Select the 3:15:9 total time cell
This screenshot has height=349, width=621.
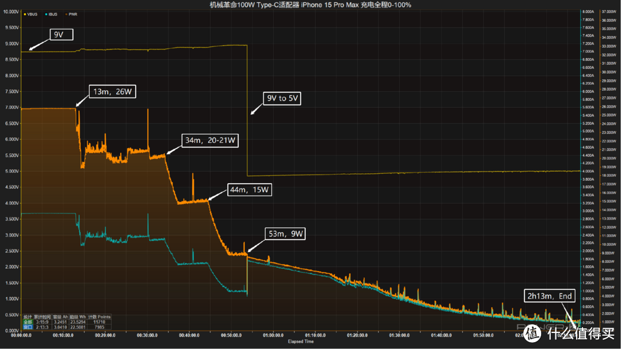pos(43,322)
